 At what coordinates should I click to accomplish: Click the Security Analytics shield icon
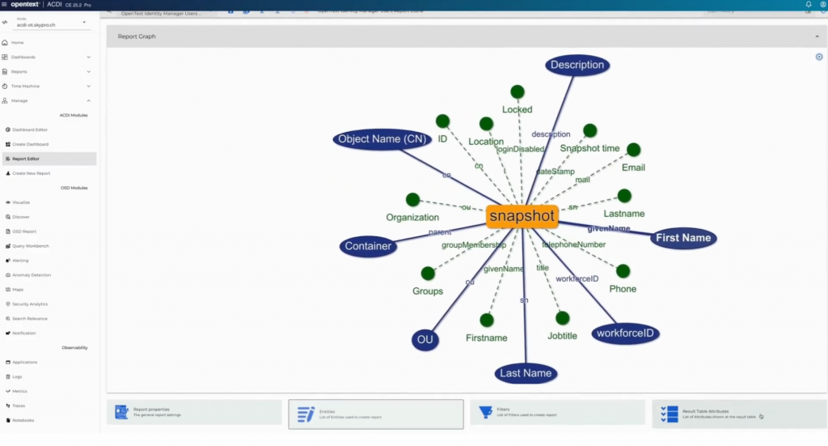[8, 304]
